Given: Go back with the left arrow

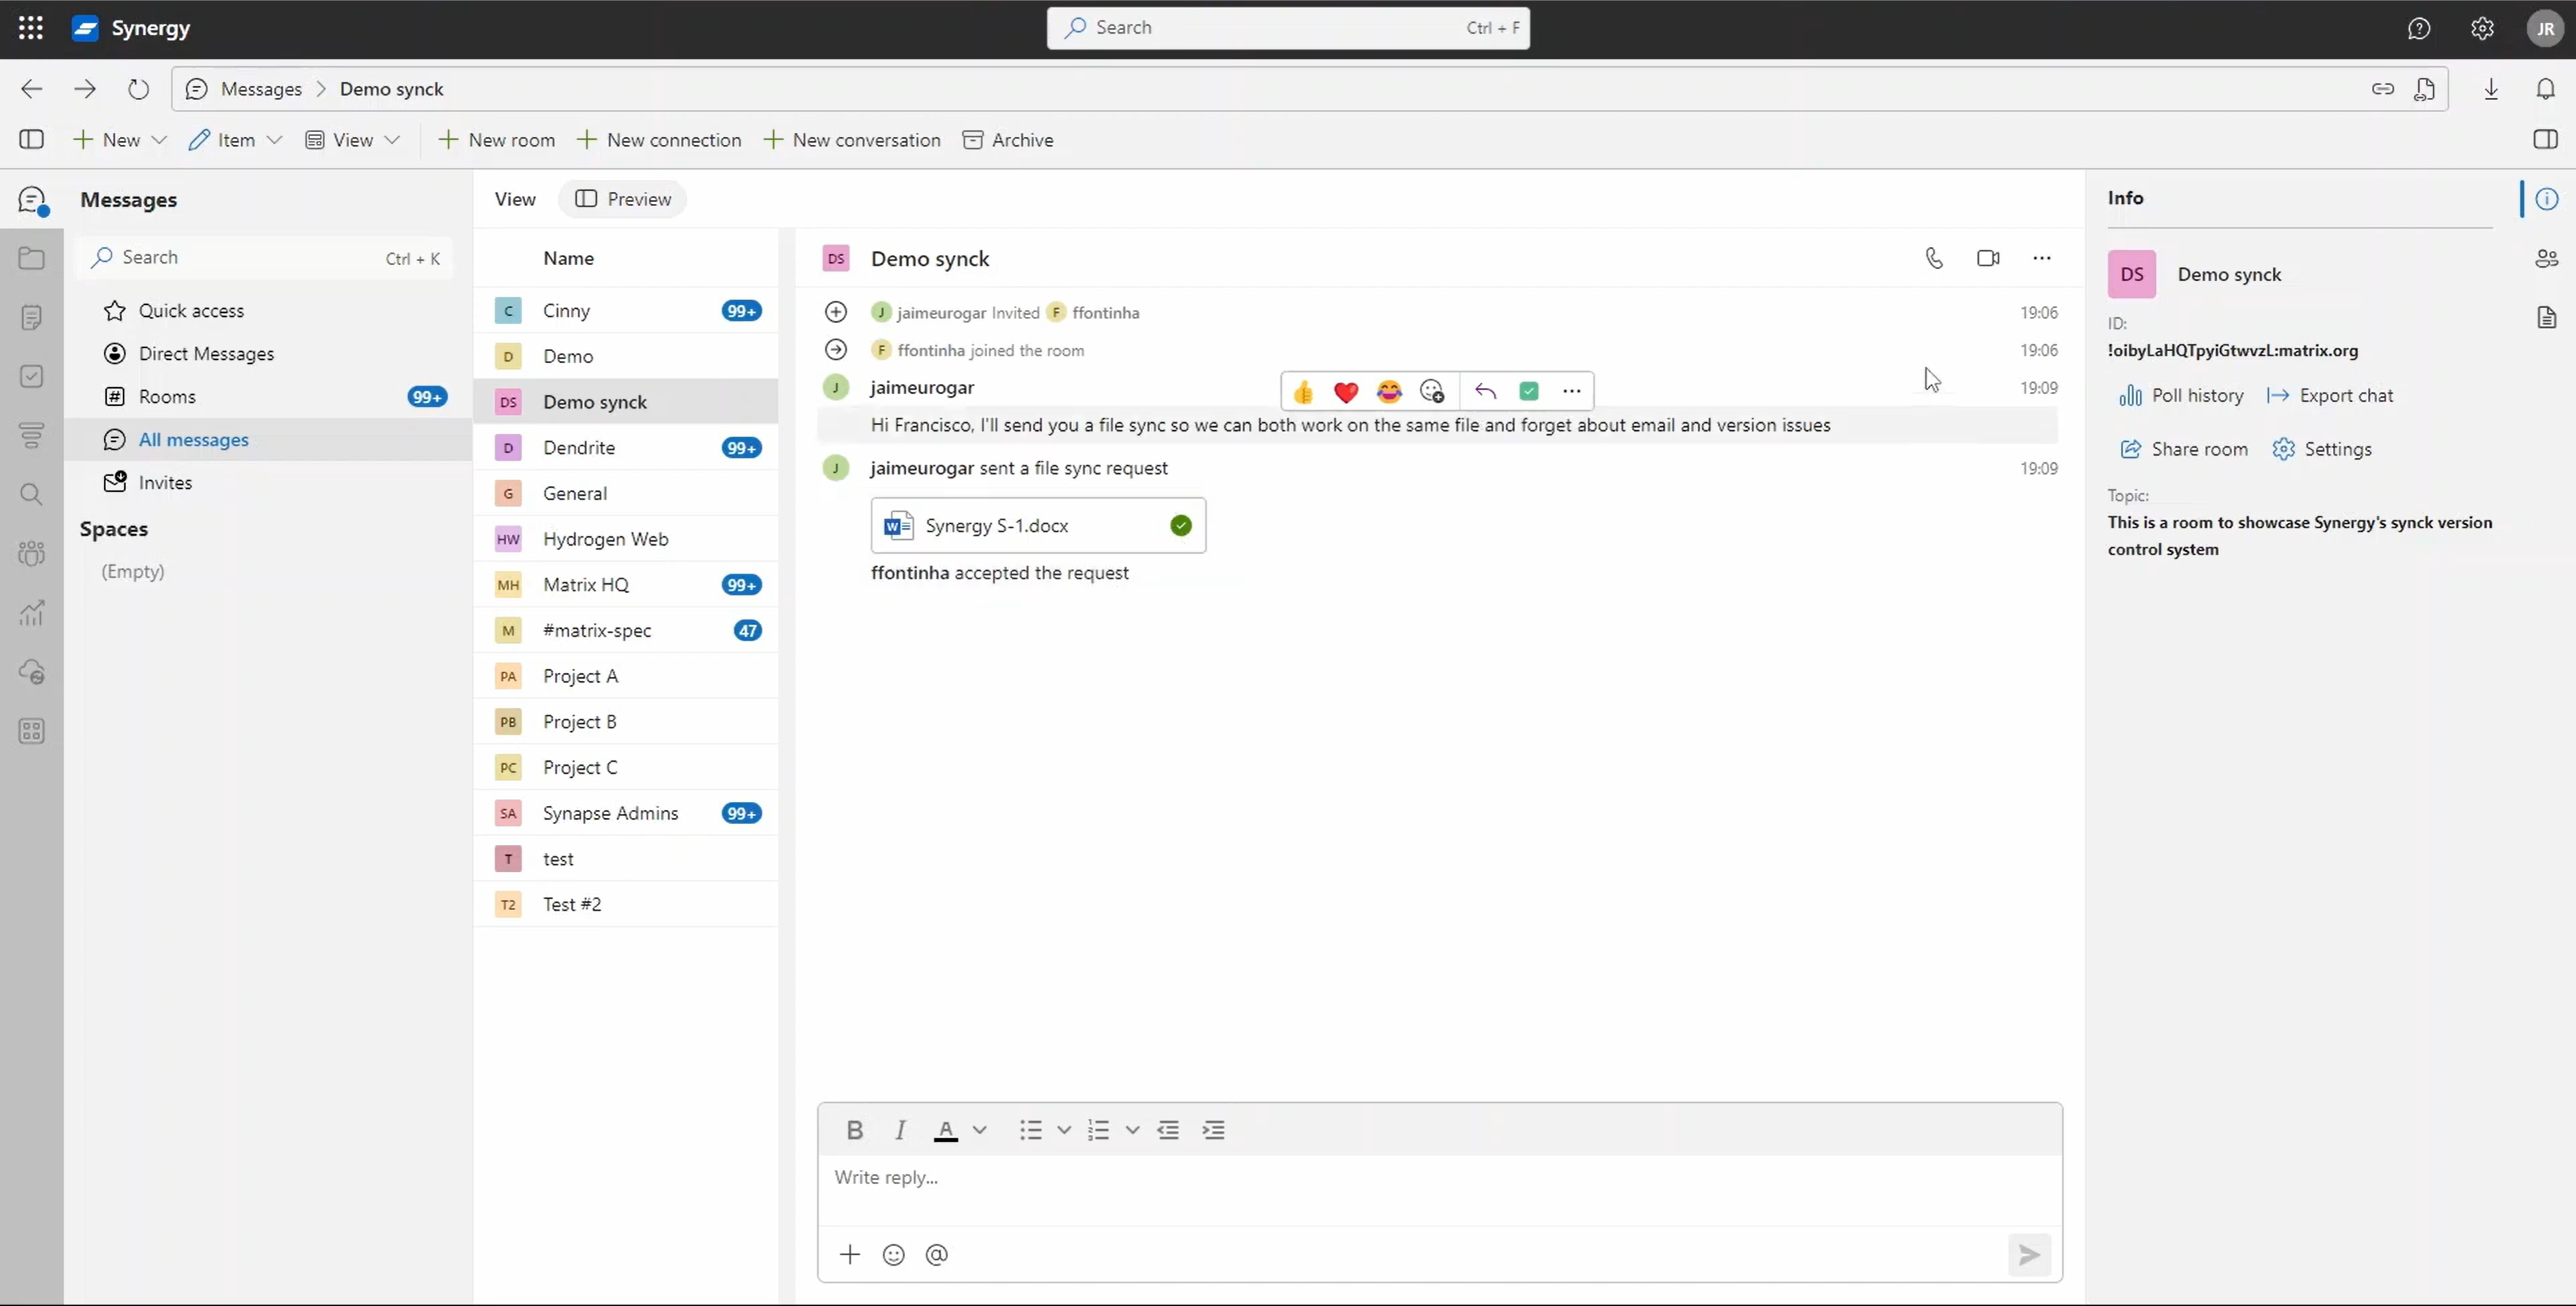Looking at the screenshot, I should pyautogui.click(x=32, y=89).
